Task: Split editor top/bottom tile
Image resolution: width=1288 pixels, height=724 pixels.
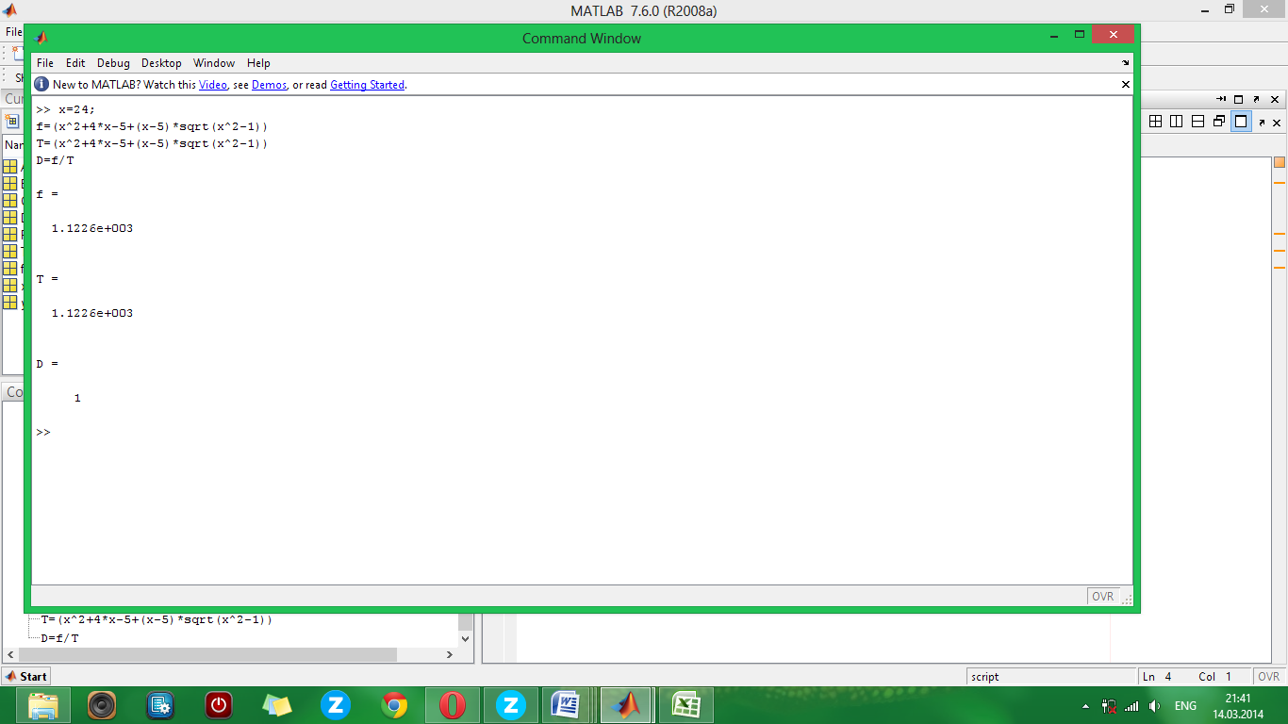Action: [1197, 122]
